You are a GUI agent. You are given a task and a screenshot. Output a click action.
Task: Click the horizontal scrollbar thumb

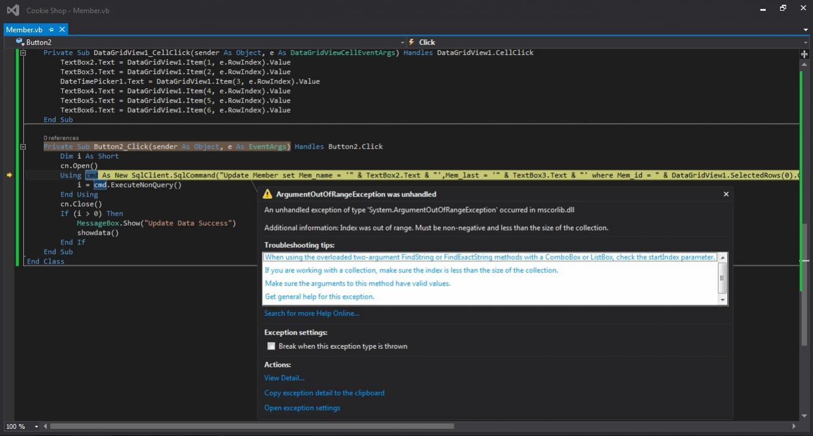(x=252, y=426)
